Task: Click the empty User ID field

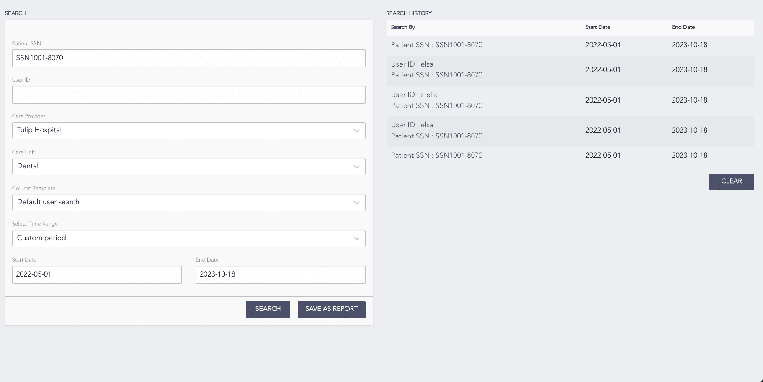Action: click(188, 95)
